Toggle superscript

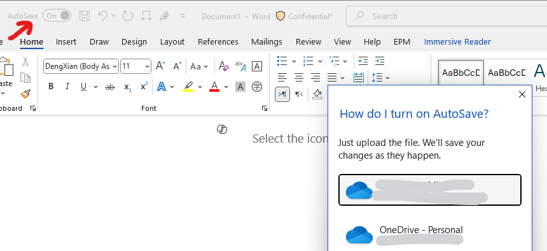click(144, 87)
